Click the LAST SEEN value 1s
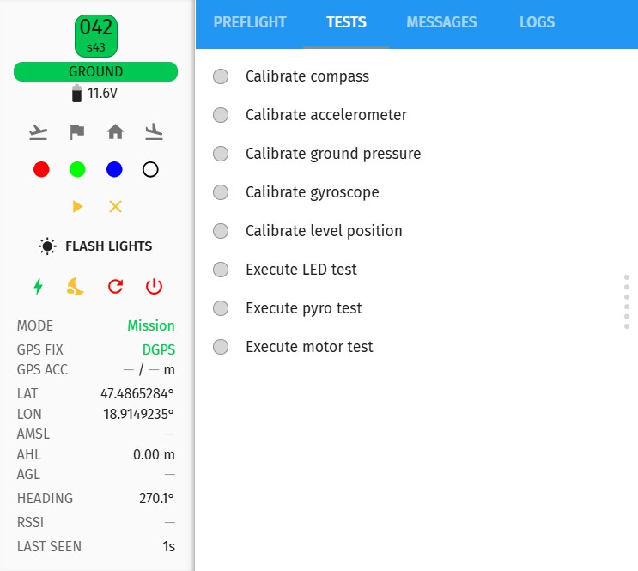This screenshot has width=638, height=571. tap(168, 546)
